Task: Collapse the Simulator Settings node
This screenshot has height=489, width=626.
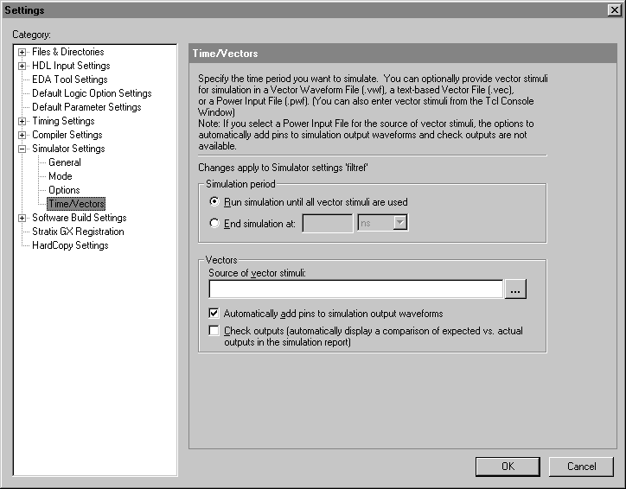Action: tap(22, 149)
